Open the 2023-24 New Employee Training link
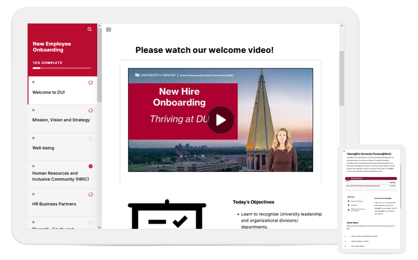418x260 pixels. [x=363, y=186]
